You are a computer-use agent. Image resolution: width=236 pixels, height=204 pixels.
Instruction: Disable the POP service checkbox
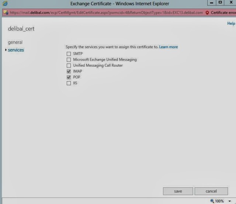click(x=69, y=77)
